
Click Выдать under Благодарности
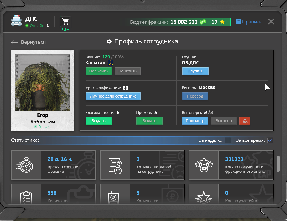98,121
